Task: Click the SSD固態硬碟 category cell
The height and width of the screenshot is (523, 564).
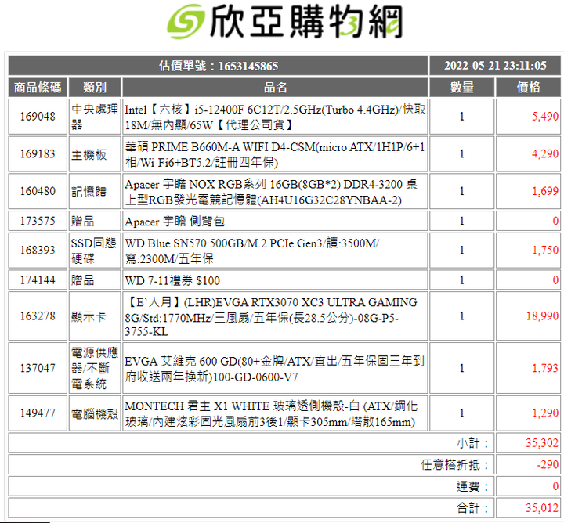Action: 95,251
